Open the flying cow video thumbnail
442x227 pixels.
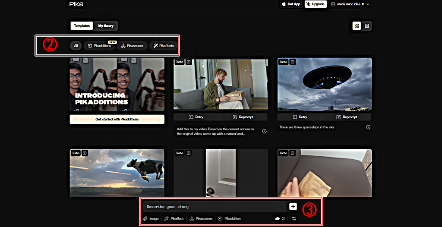117,173
